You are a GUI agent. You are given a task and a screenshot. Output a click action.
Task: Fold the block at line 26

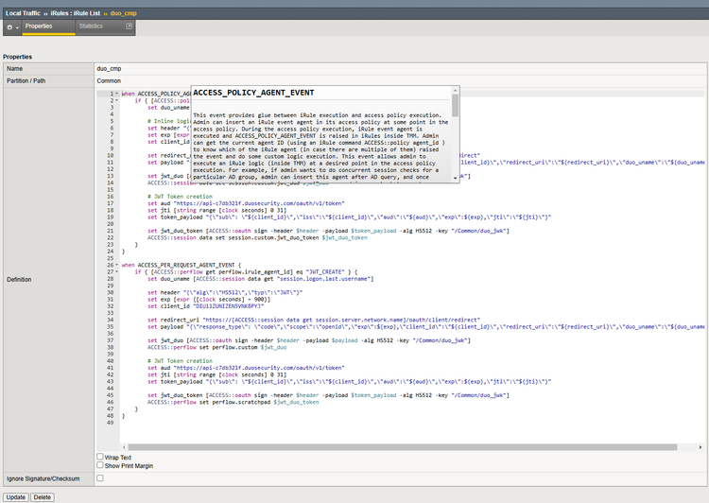116,265
